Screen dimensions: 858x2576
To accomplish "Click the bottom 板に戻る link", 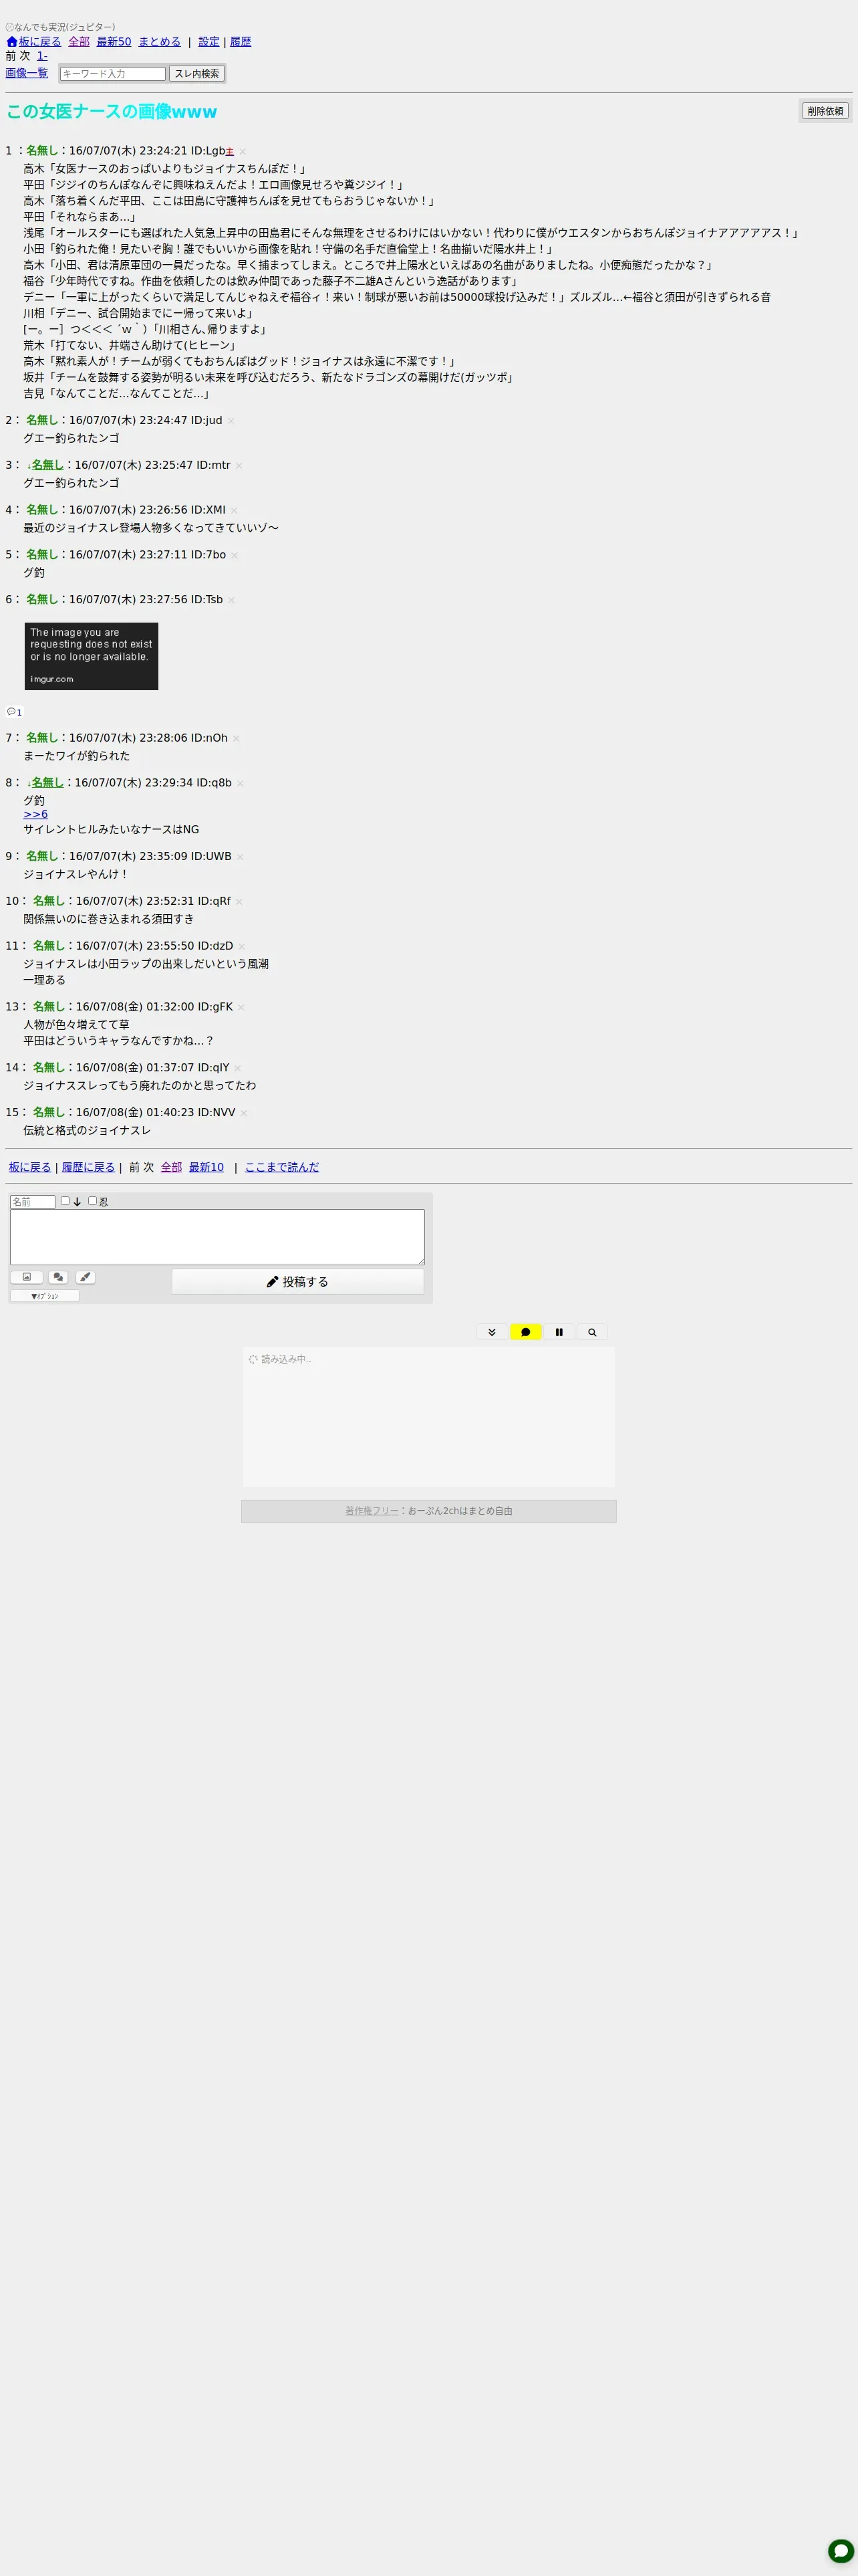I will click(30, 1167).
